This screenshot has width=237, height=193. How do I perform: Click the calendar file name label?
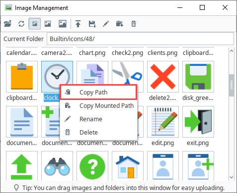click(x=22, y=53)
